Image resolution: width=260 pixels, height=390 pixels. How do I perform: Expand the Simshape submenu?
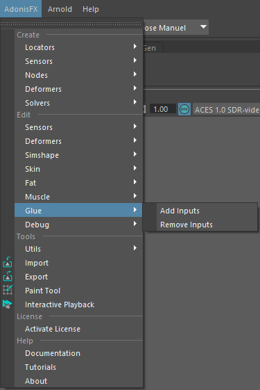(78, 155)
